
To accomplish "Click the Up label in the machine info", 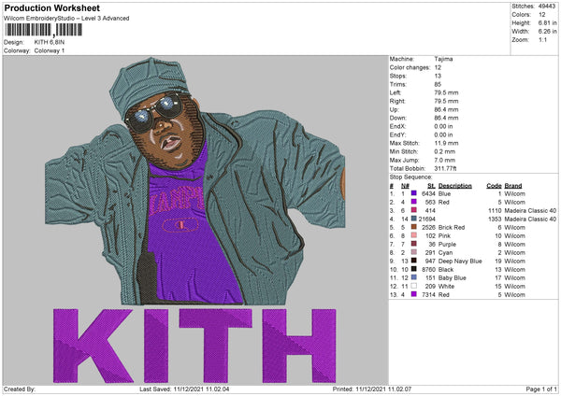I will tap(394, 109).
